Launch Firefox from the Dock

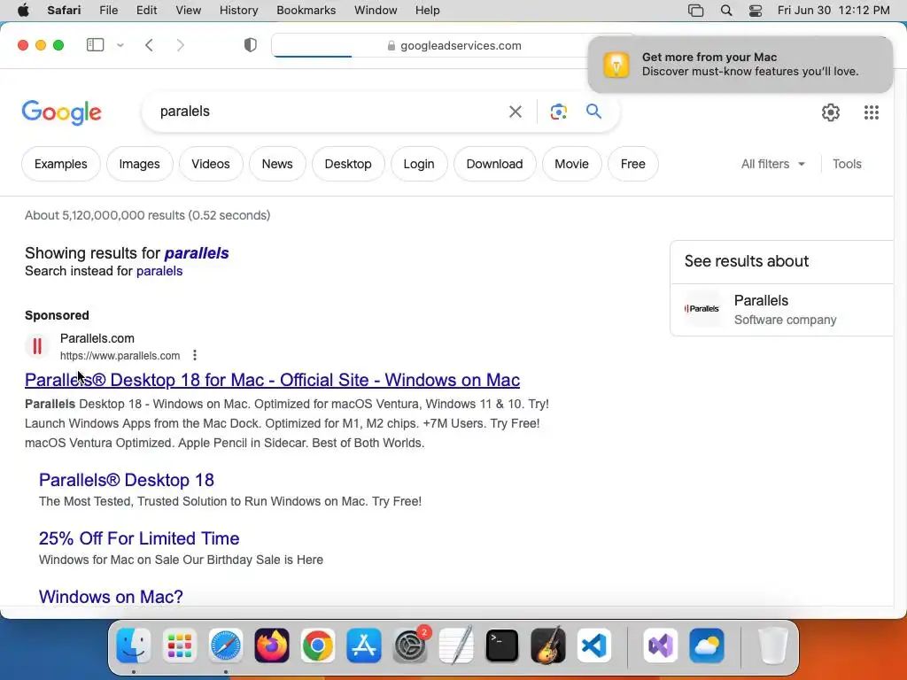pos(272,645)
